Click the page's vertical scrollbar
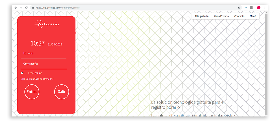Viewport: 277px width, 121px height. click(266, 63)
